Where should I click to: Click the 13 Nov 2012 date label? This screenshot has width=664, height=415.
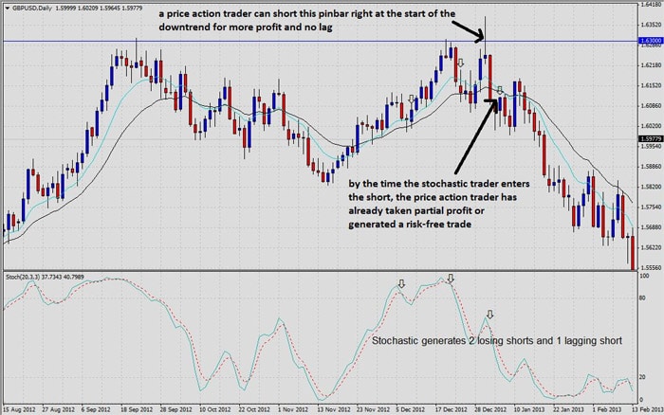point(334,409)
